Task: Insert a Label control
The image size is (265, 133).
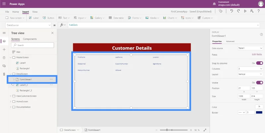Action: point(34,18)
